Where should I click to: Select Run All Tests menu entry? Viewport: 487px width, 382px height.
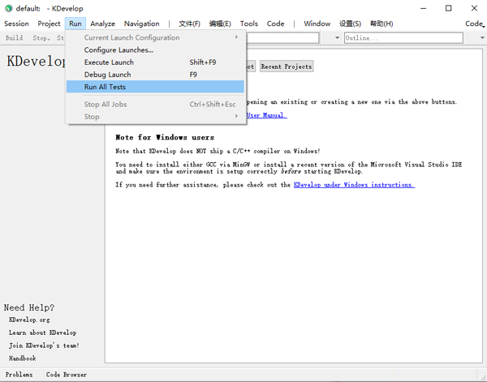coord(155,87)
